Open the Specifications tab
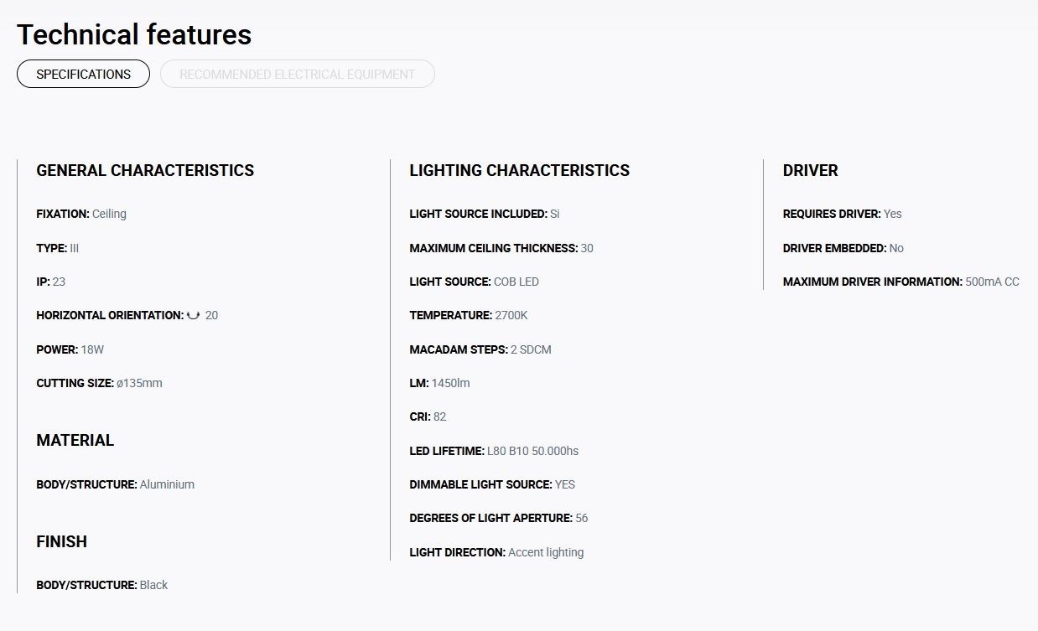1038x631 pixels. tap(83, 74)
